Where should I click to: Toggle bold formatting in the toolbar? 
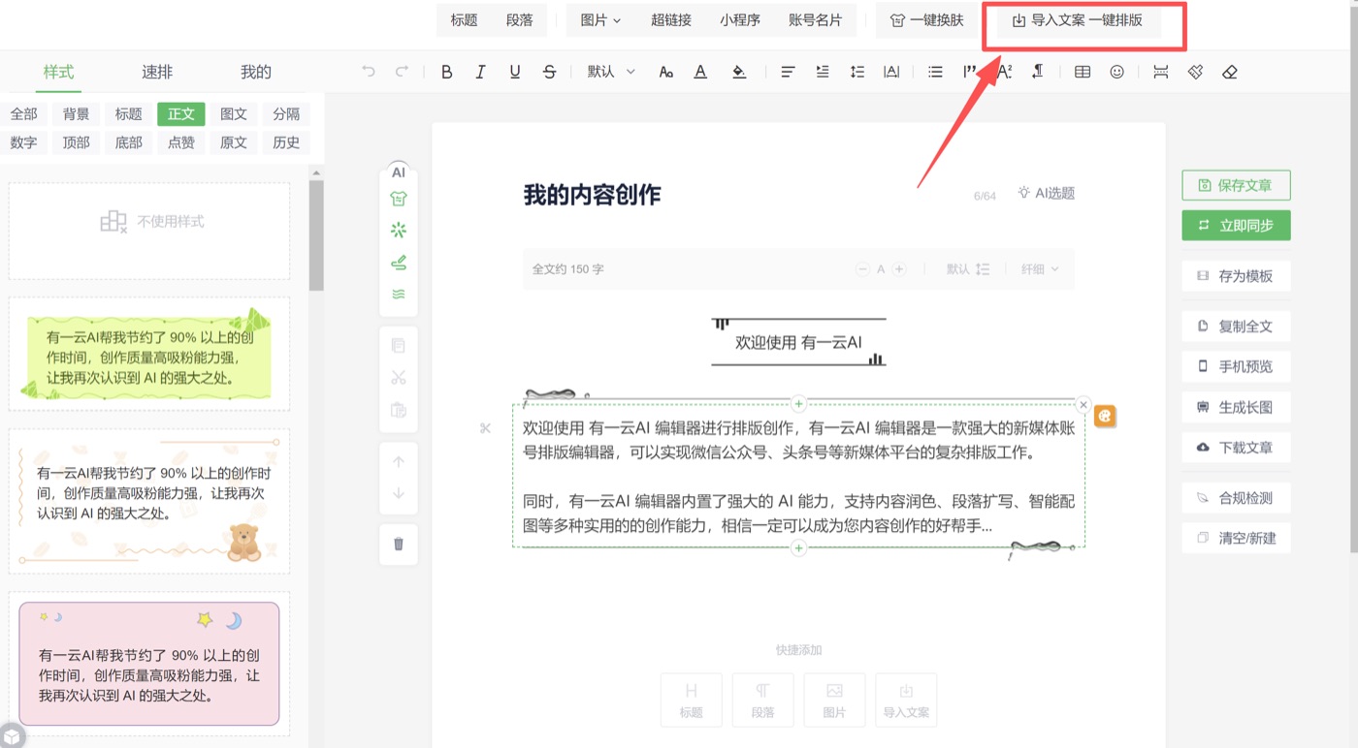coord(446,72)
